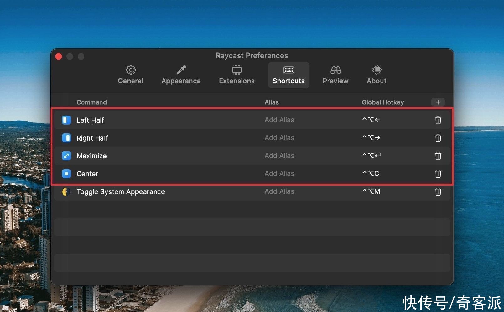Viewport: 504px width, 312px height.
Task: Select the Maximize command name
Action: pos(91,156)
